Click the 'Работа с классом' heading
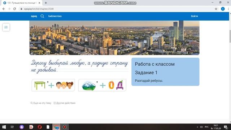This screenshot has width=231, height=130. click(155, 64)
